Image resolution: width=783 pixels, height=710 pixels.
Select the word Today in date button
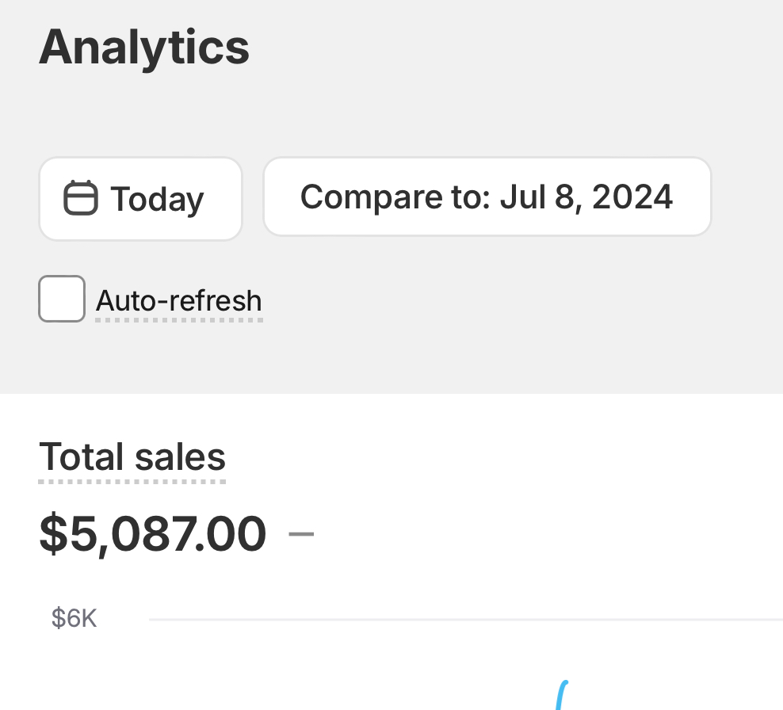tap(157, 199)
